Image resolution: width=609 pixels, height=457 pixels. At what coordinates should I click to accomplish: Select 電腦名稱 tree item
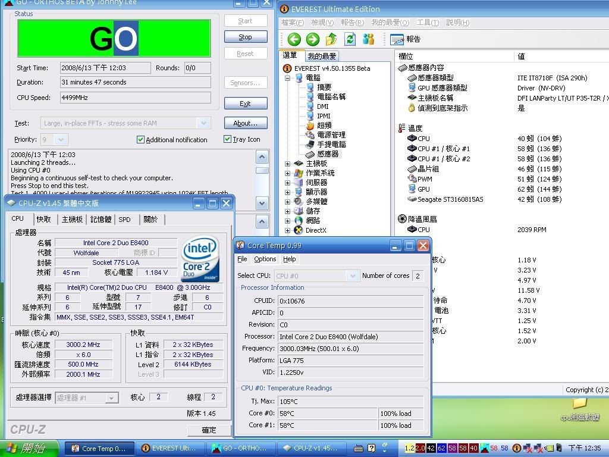click(x=331, y=97)
